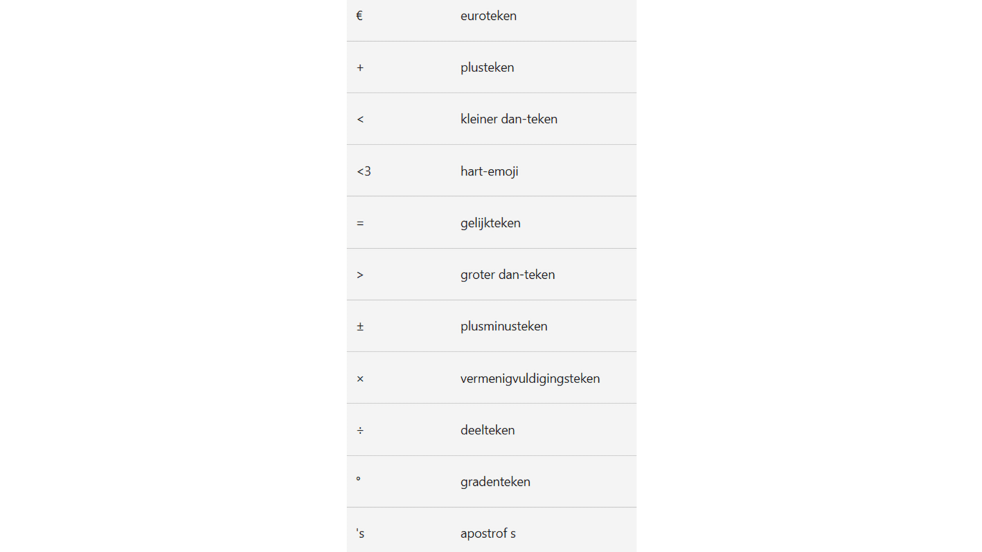Select the 'gradenteken' label
The height and width of the screenshot is (552, 982).
coord(495,482)
